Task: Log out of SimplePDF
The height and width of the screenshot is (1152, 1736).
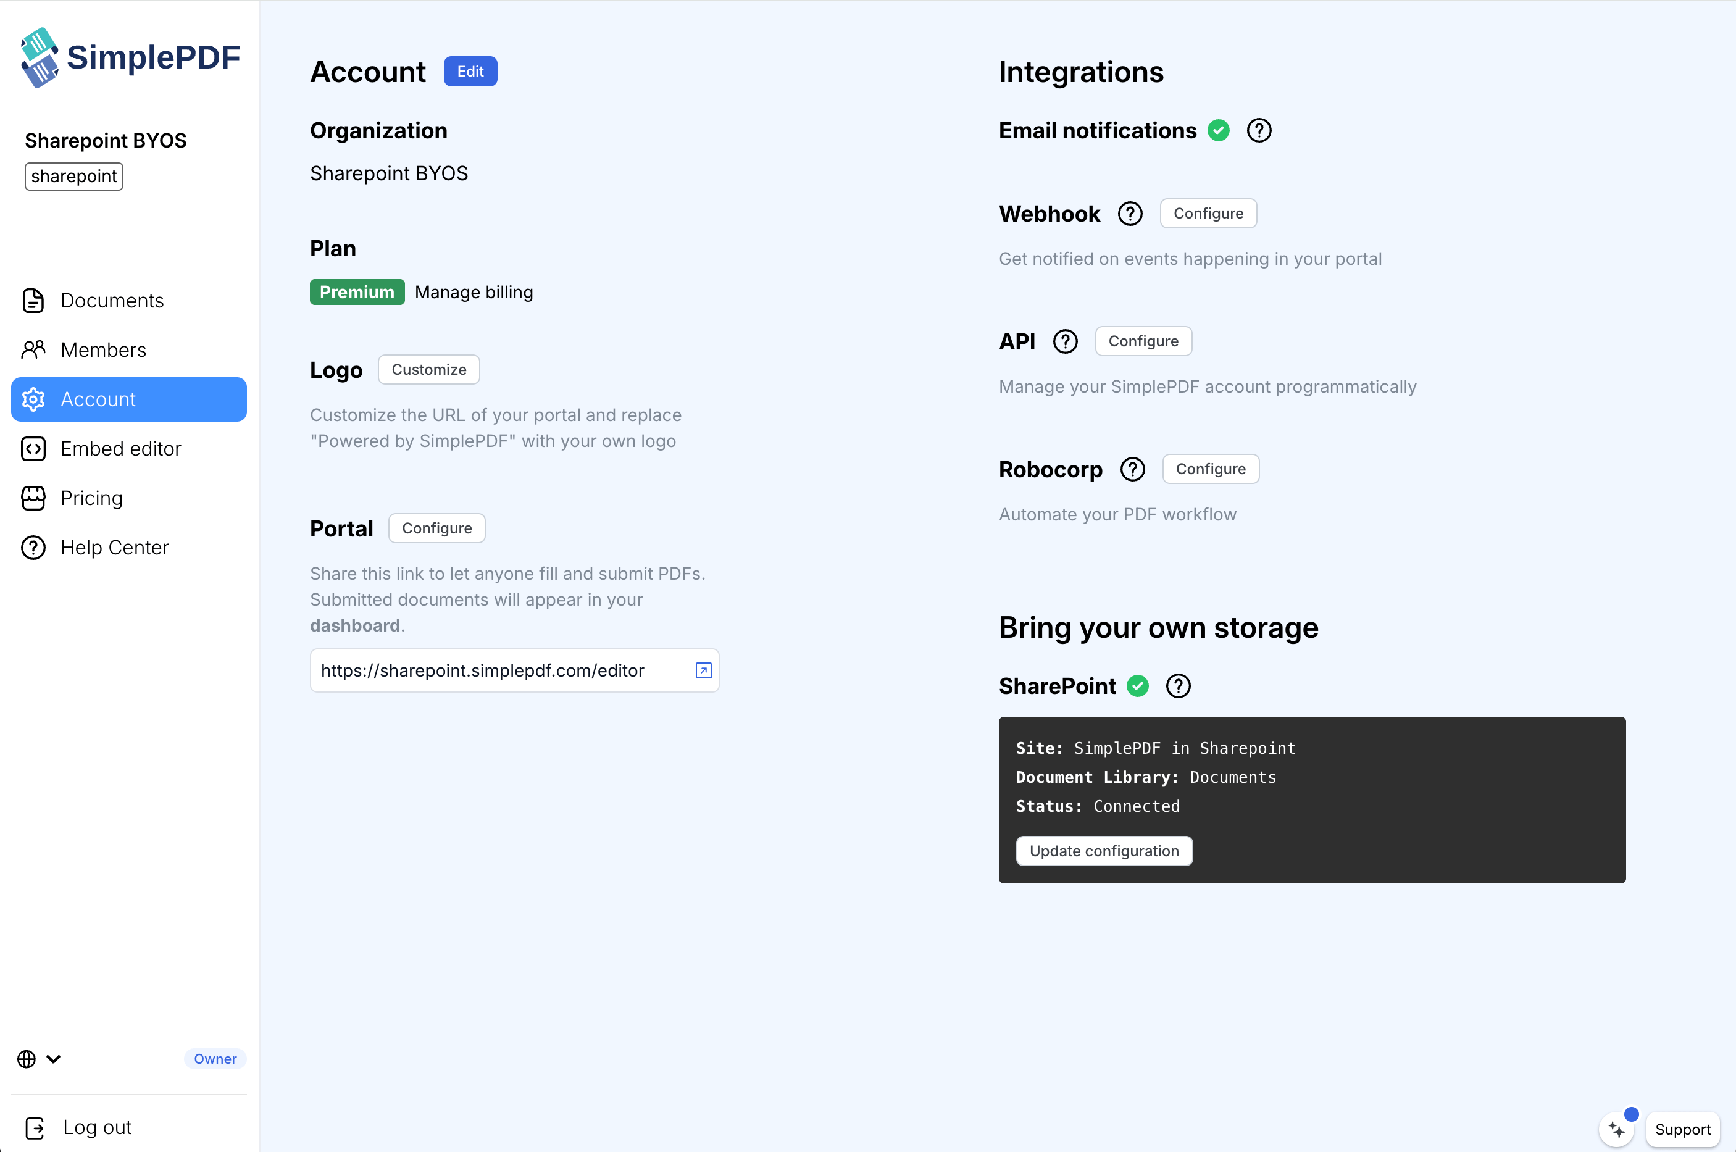Action: click(96, 1127)
